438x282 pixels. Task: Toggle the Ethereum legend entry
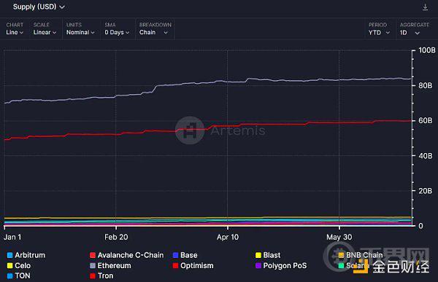[110, 265]
